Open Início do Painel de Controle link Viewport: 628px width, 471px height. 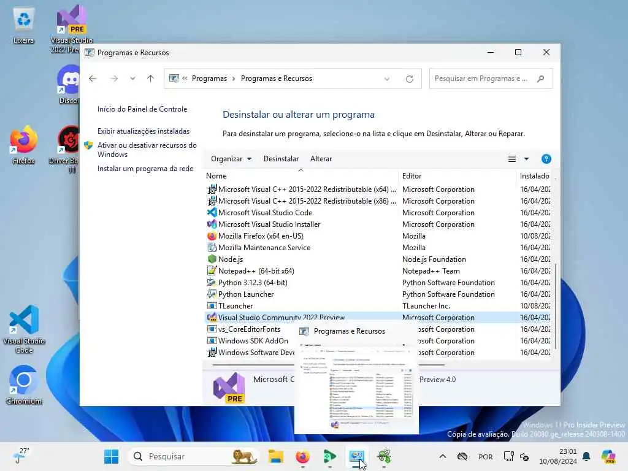[x=142, y=109]
